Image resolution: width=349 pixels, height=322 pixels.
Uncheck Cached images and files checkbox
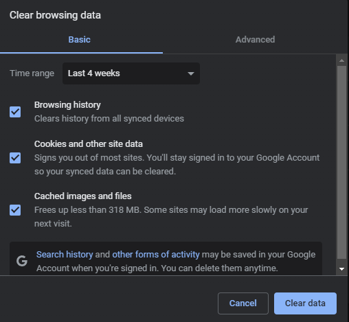pyautogui.click(x=15, y=210)
